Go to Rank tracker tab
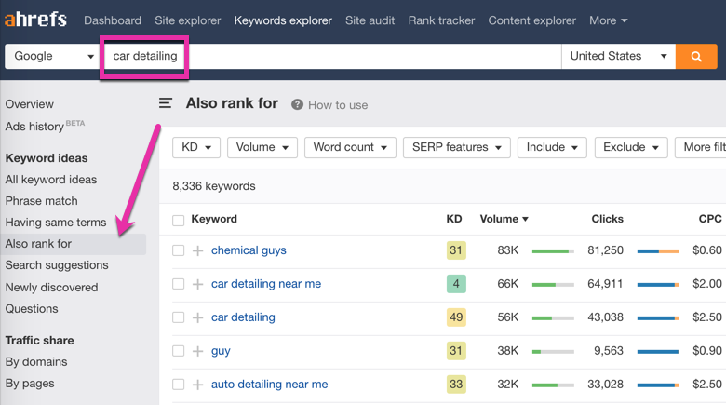 (441, 20)
